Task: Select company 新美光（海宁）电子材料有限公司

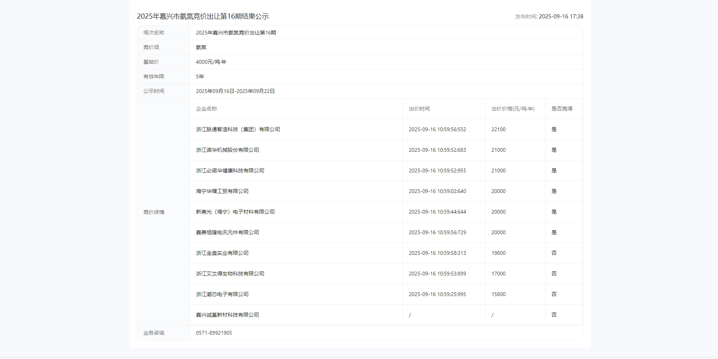Action: (x=235, y=212)
